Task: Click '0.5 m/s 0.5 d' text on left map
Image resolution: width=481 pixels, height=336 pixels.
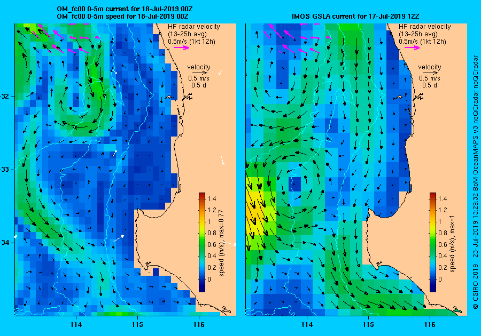Action: pyautogui.click(x=199, y=82)
